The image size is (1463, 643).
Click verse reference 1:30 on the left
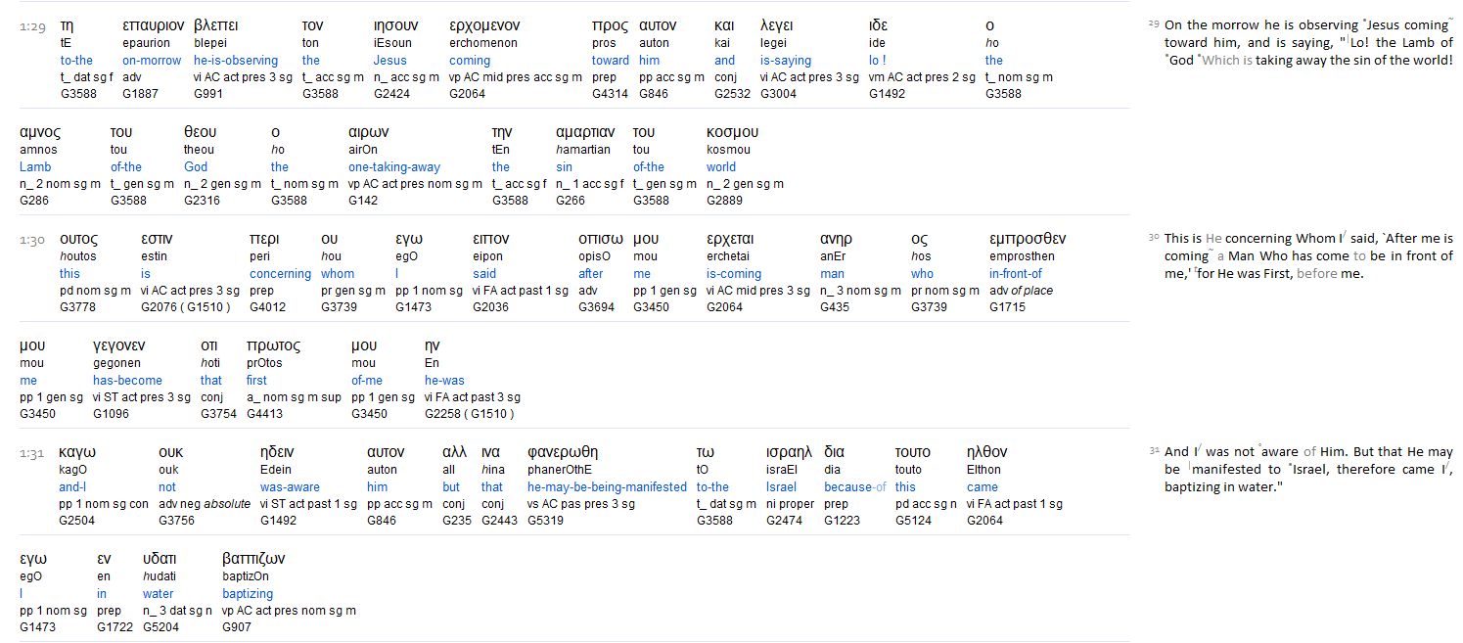coord(32,240)
